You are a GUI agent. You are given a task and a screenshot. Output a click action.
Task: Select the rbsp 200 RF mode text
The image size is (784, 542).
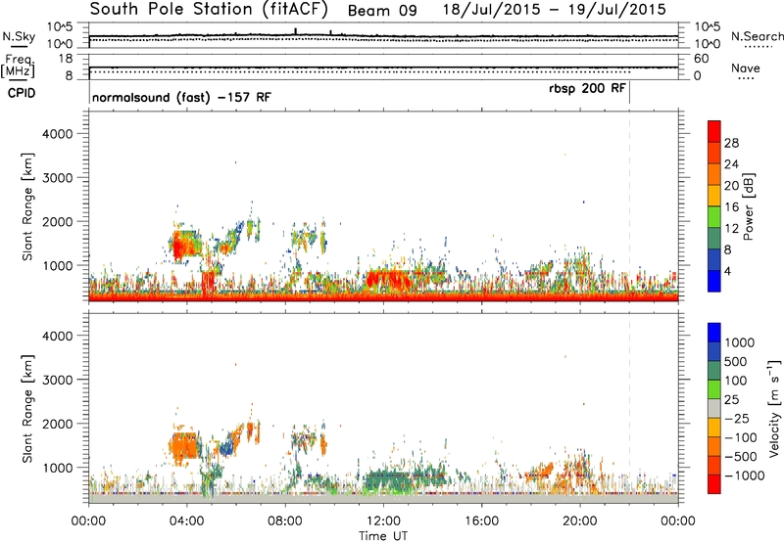point(587,89)
